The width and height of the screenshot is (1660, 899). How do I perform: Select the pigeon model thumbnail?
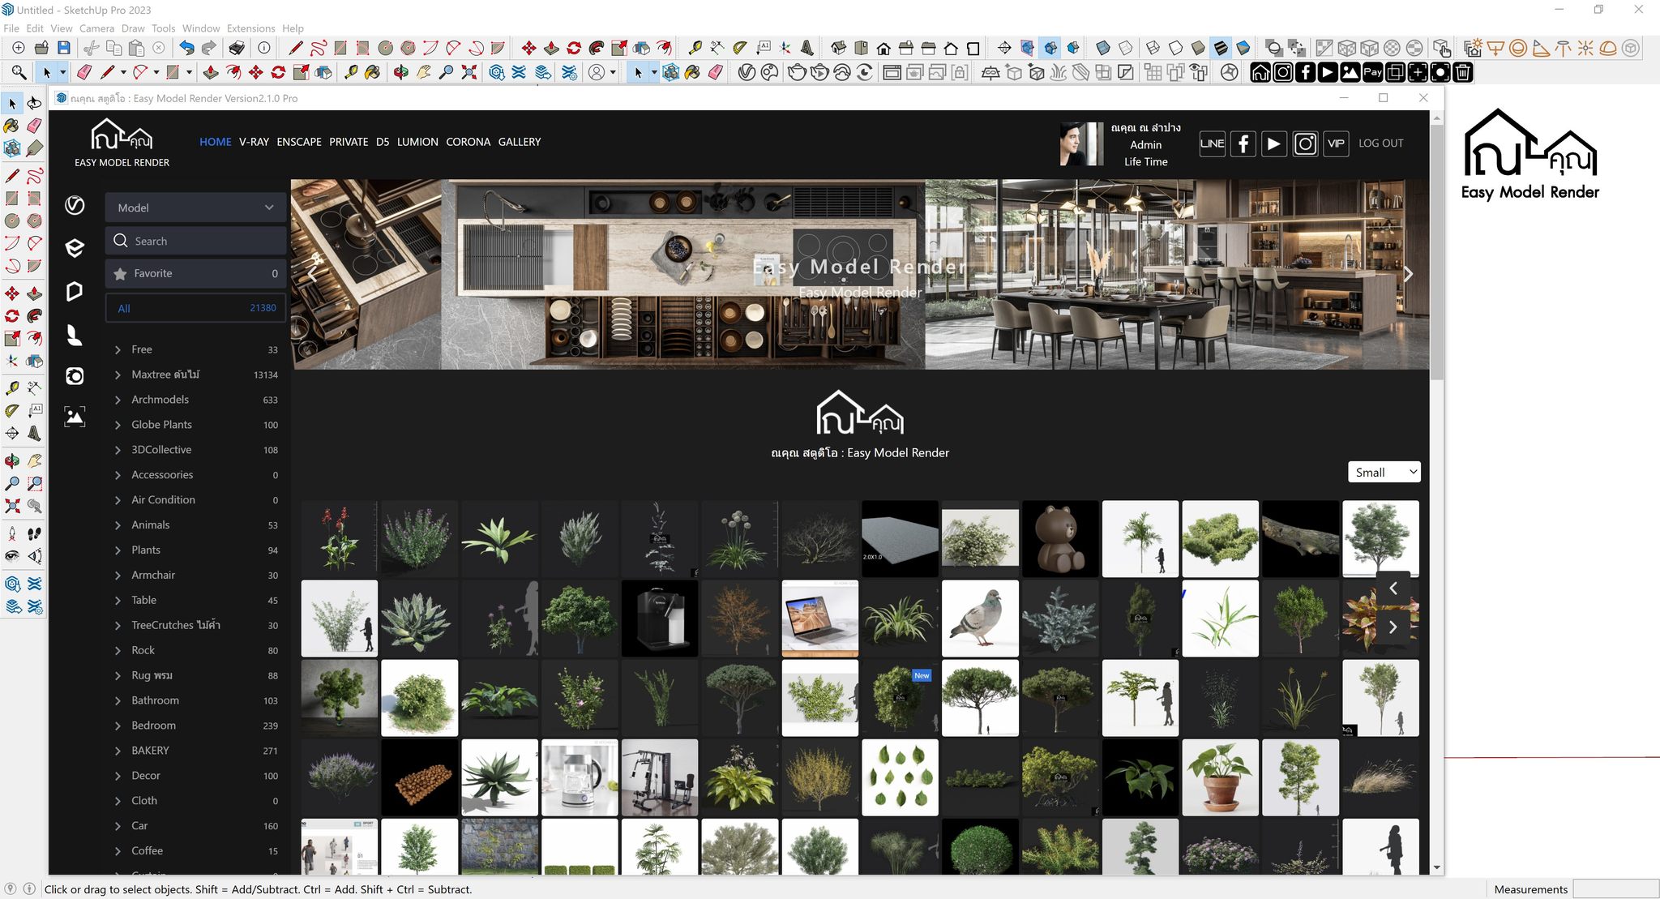tap(980, 618)
